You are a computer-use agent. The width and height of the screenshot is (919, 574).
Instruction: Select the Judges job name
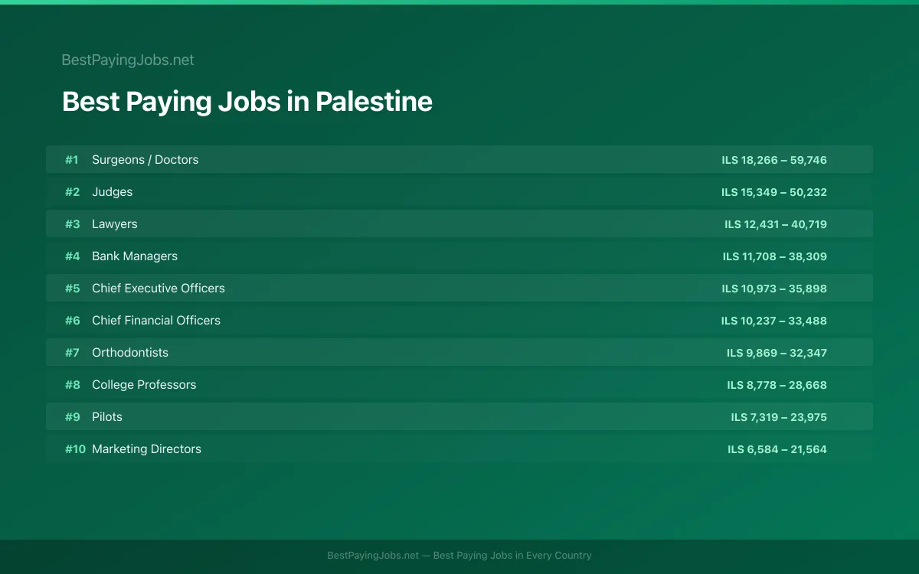(112, 191)
